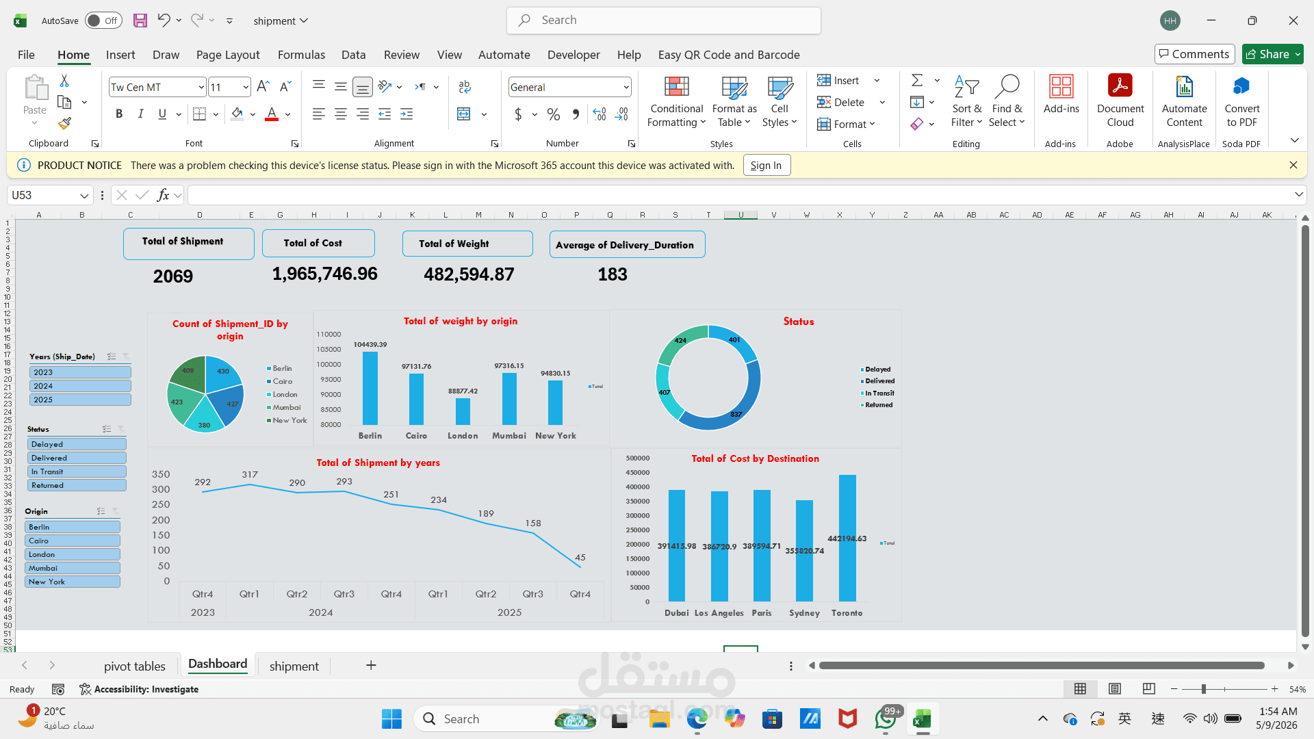Switch to the Developer ribbon tab
1314x739 pixels.
click(574, 55)
